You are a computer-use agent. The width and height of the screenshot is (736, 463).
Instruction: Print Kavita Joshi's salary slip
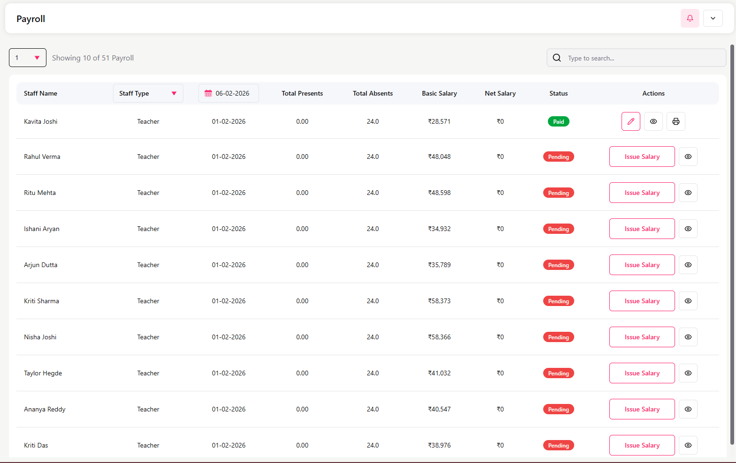coord(675,121)
